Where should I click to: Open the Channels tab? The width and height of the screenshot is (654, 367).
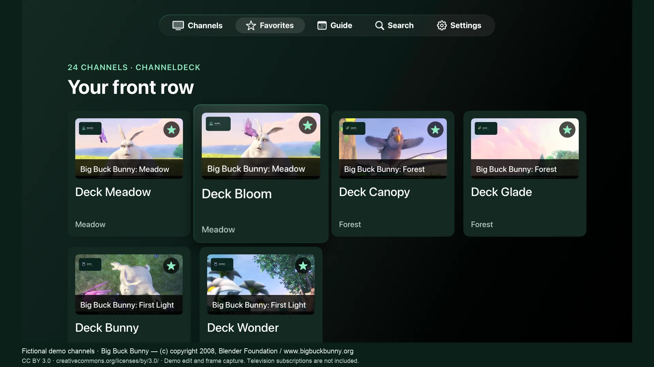tap(197, 25)
